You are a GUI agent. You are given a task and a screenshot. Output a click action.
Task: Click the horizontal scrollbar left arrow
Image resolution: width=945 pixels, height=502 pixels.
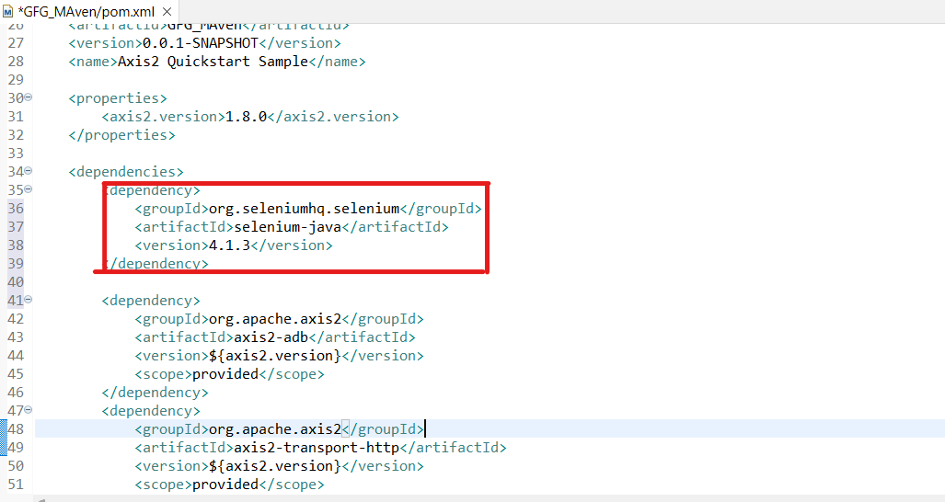[x=40, y=499]
